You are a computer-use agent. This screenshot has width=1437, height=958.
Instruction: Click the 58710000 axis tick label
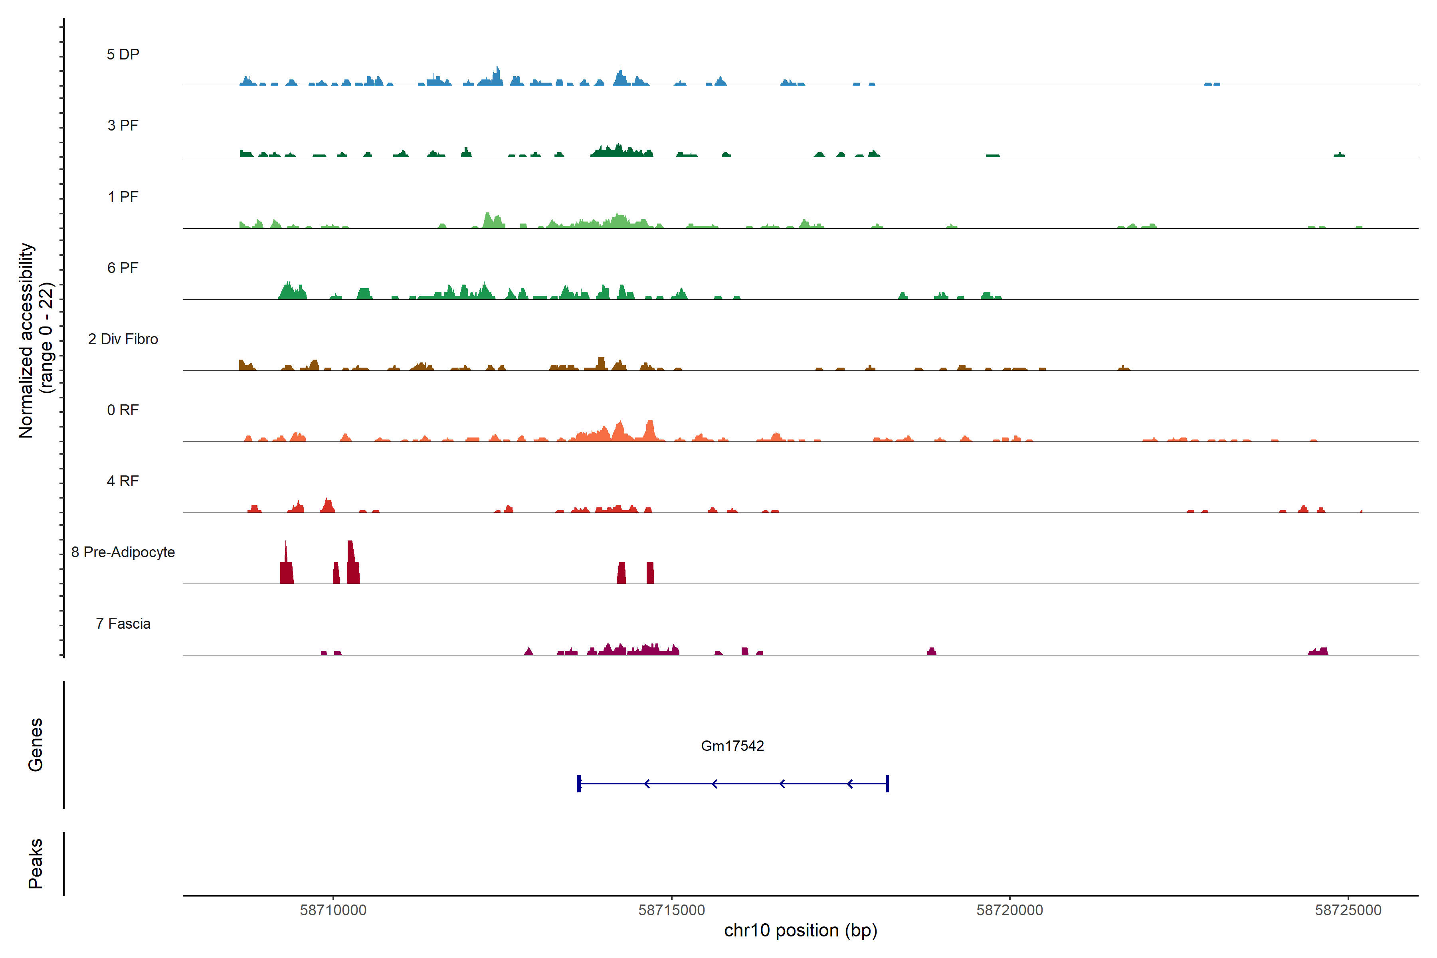coord(333,910)
